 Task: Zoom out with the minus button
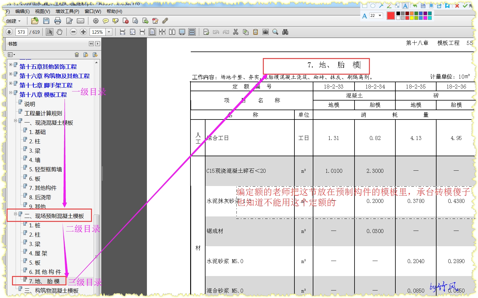pos(73,32)
